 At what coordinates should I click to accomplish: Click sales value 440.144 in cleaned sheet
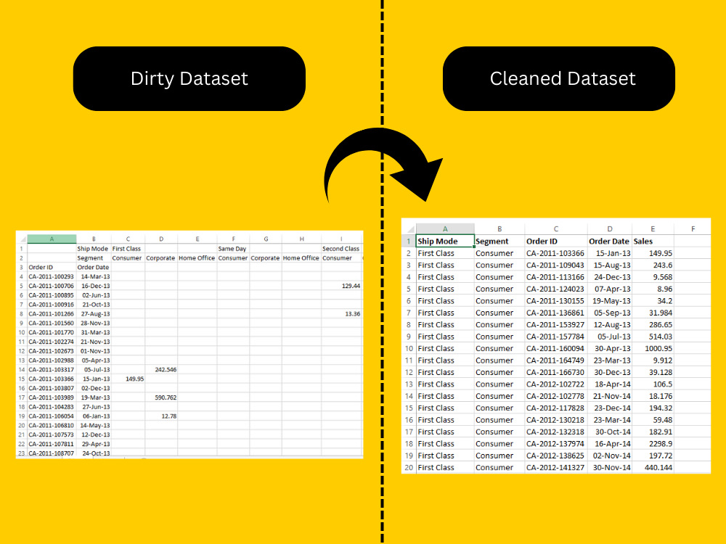point(653,468)
